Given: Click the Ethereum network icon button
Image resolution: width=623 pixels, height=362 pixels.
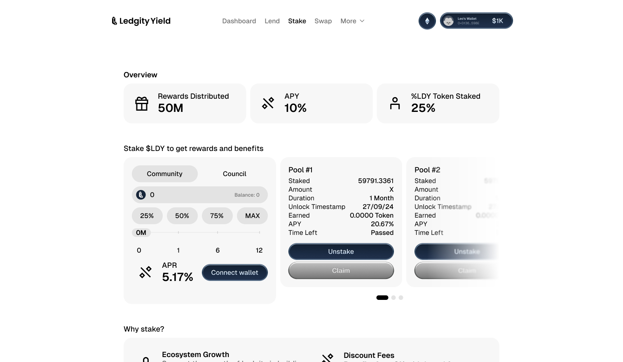Looking at the screenshot, I should click(x=427, y=21).
